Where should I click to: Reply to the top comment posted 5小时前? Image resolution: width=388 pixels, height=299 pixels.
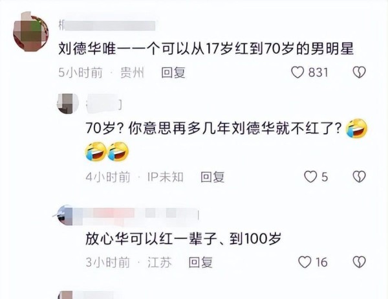coord(173,72)
